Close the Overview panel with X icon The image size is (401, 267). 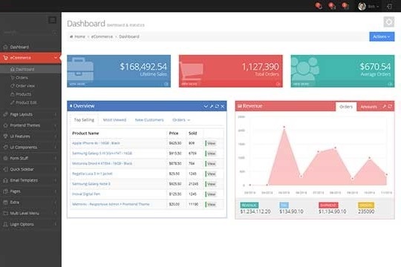(x=223, y=106)
